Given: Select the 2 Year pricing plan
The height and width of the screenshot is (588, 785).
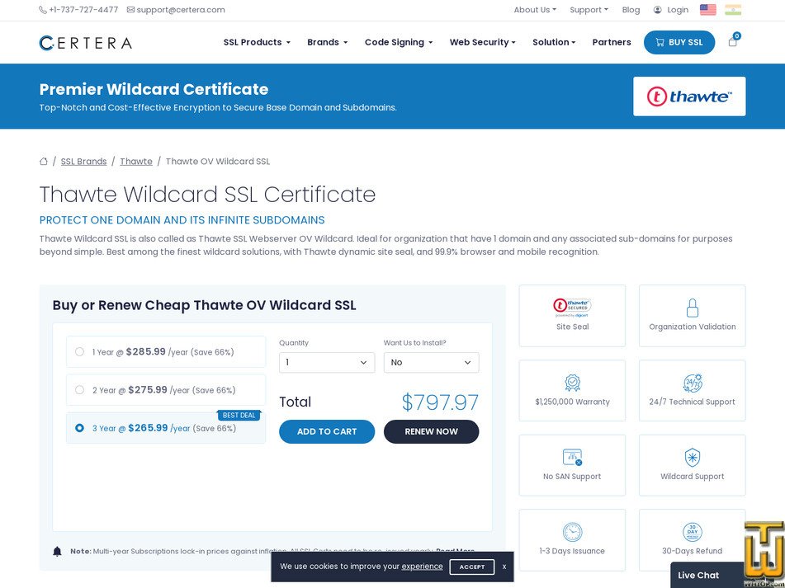Looking at the screenshot, I should 79,389.
